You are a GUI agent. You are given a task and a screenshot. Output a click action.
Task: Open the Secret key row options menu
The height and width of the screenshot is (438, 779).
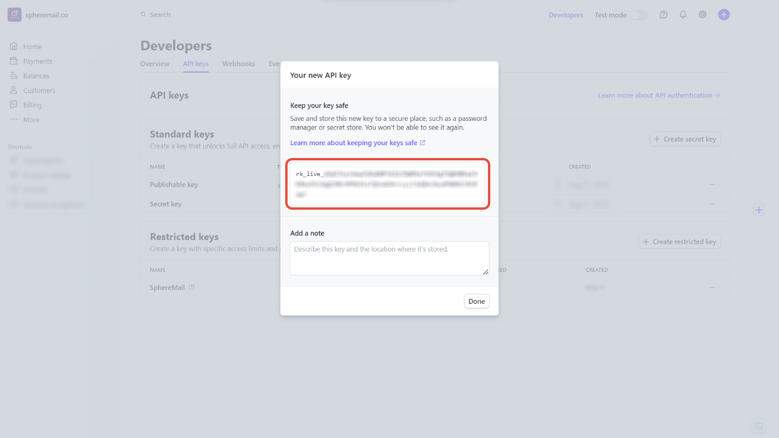[712, 204]
